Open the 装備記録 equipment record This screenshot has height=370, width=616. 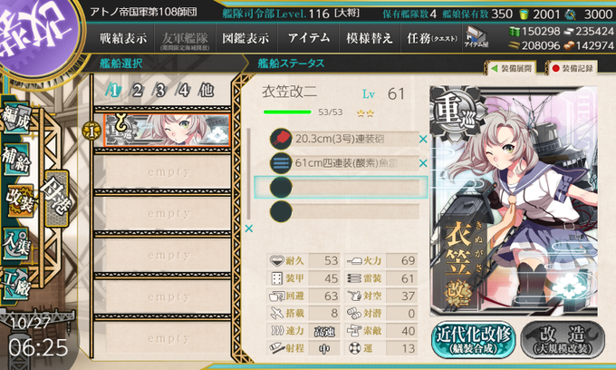[573, 68]
